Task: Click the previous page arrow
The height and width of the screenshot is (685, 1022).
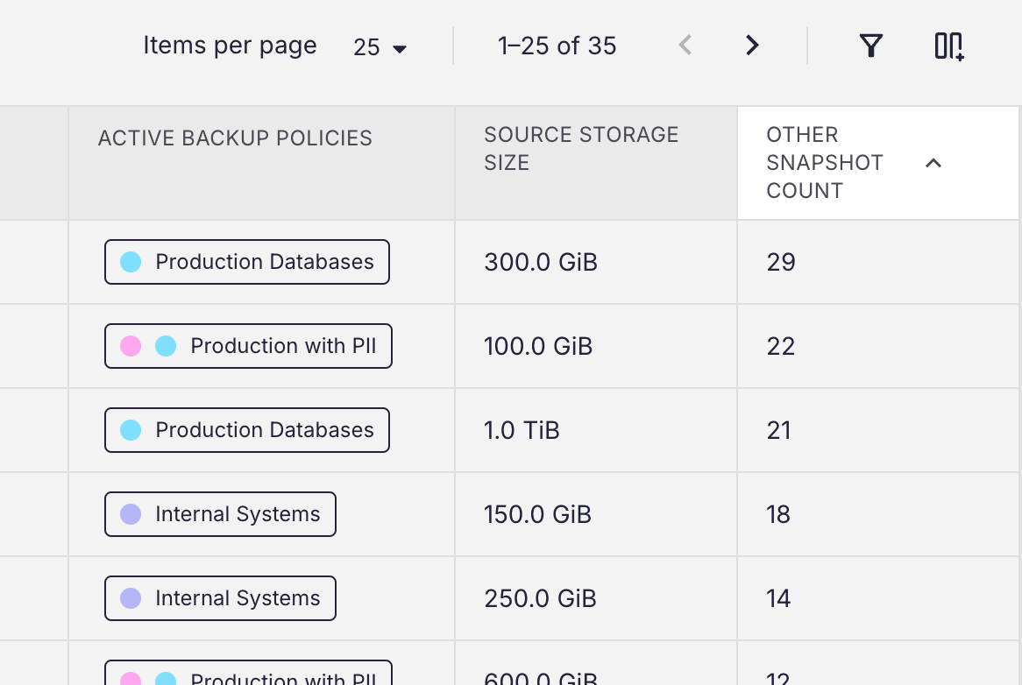Action: (x=685, y=46)
